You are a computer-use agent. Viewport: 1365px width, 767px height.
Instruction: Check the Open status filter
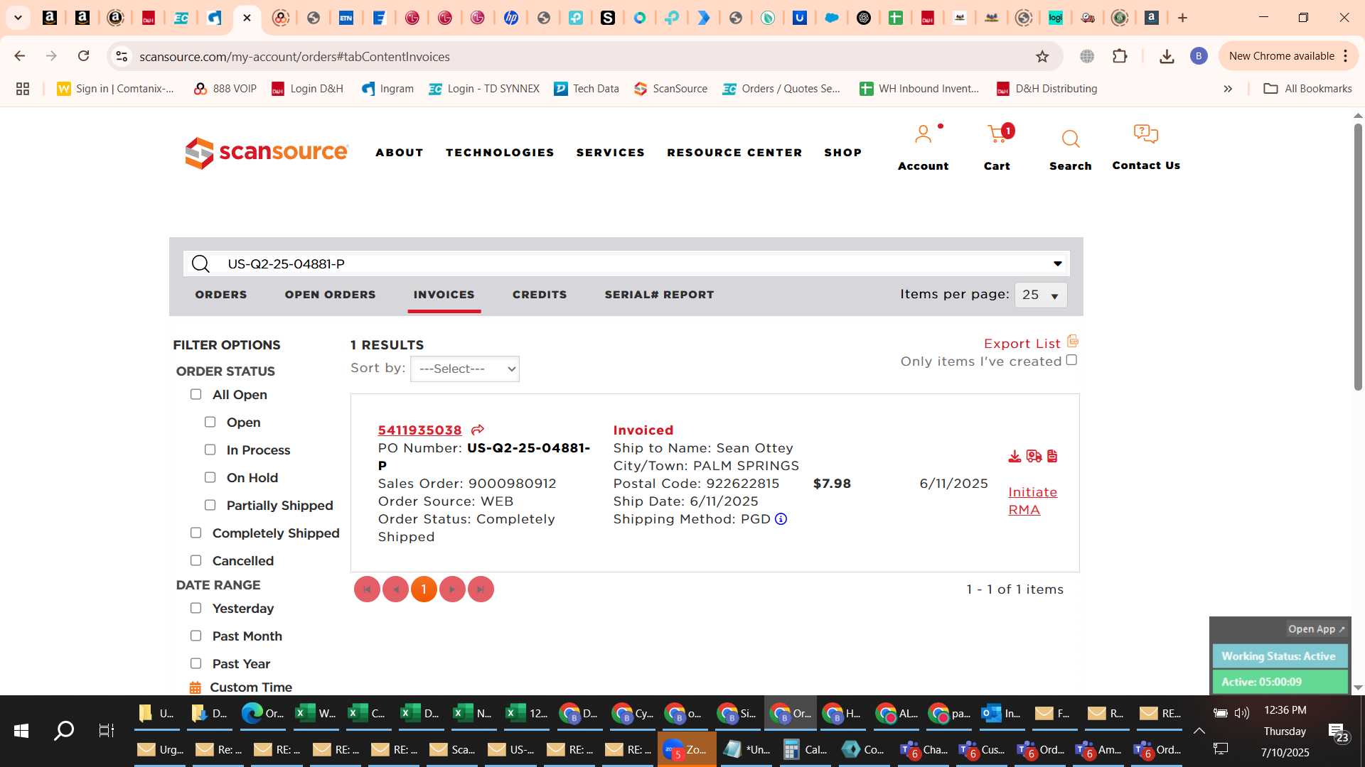[x=210, y=422]
